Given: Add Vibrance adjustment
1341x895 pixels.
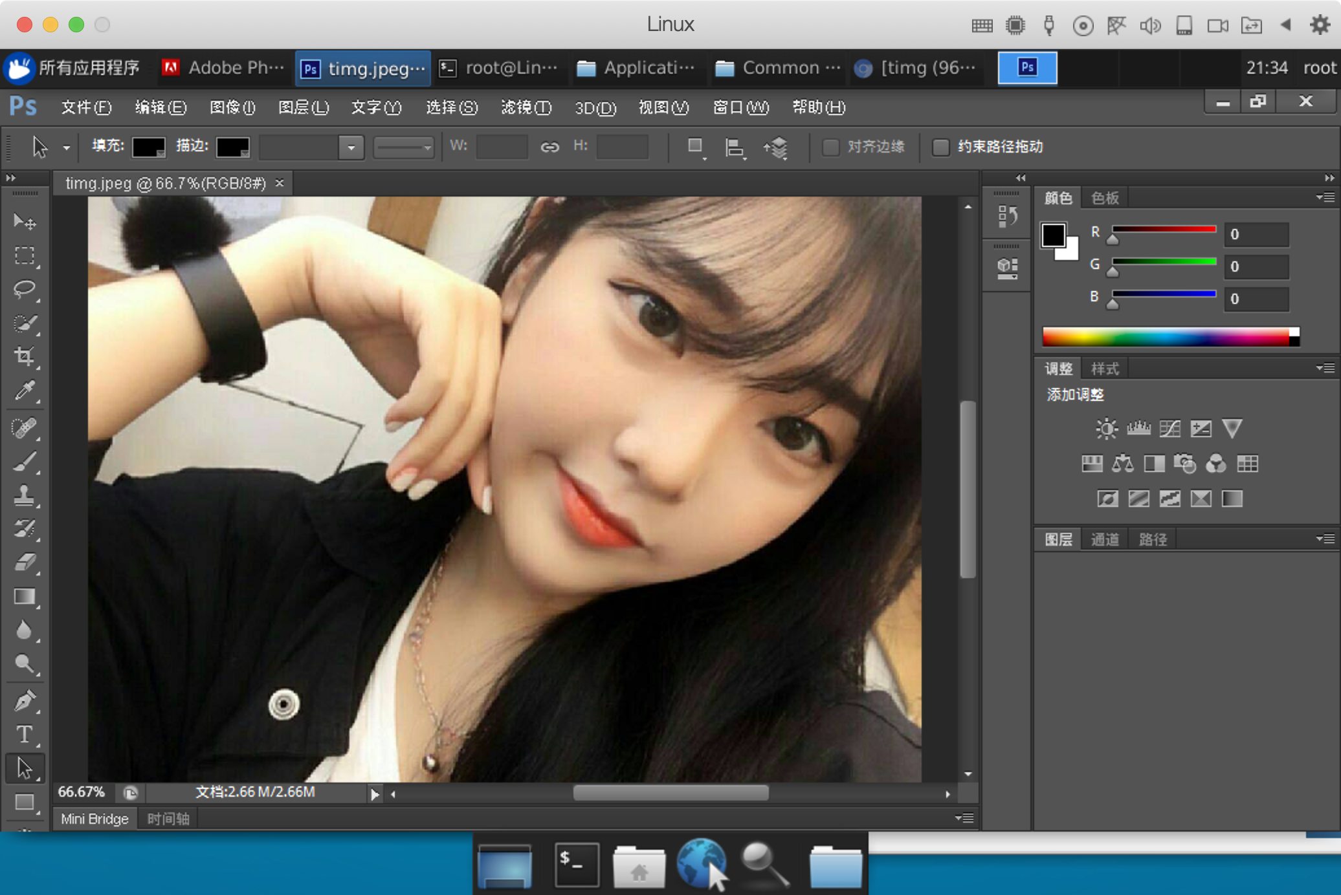Looking at the screenshot, I should (1232, 429).
